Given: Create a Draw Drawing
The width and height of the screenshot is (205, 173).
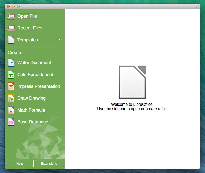Looking at the screenshot, I should tap(31, 98).
